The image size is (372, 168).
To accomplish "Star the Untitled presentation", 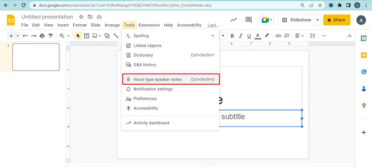I will [x=81, y=17].
